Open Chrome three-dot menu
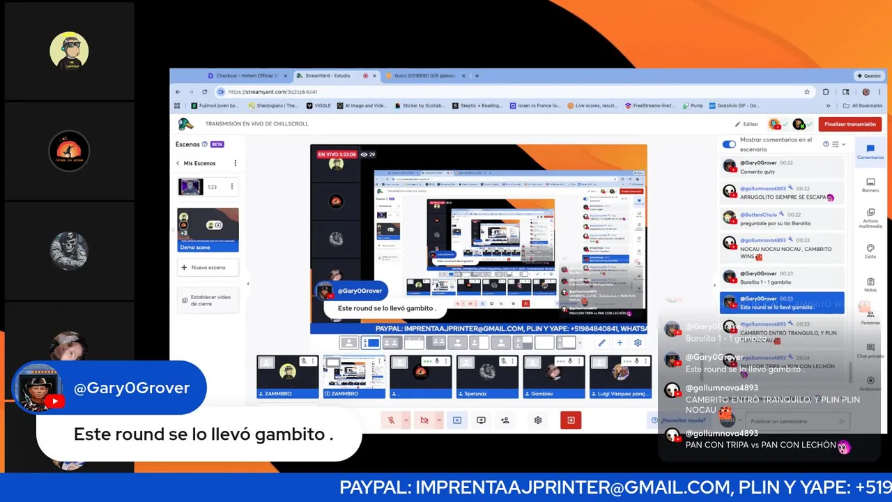Image resolution: width=892 pixels, height=502 pixels. point(878,92)
